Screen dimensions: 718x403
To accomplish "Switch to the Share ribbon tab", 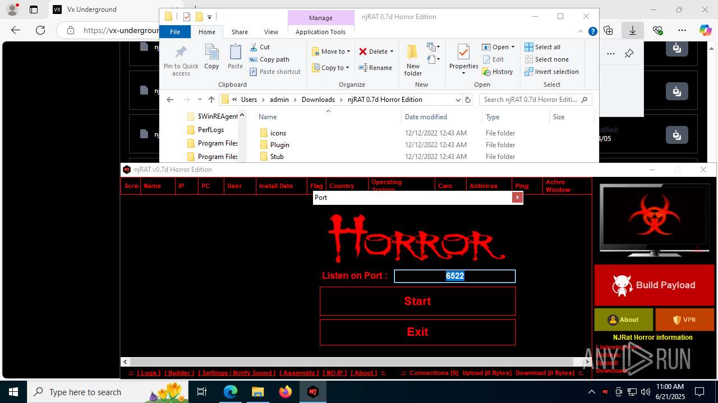I will [240, 32].
